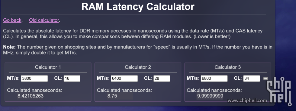Image resolution: width=296 pixels, height=111 pixels.
Task: Click the Calculator 2 MT/s field showing 6400
Action: pos(124,79)
